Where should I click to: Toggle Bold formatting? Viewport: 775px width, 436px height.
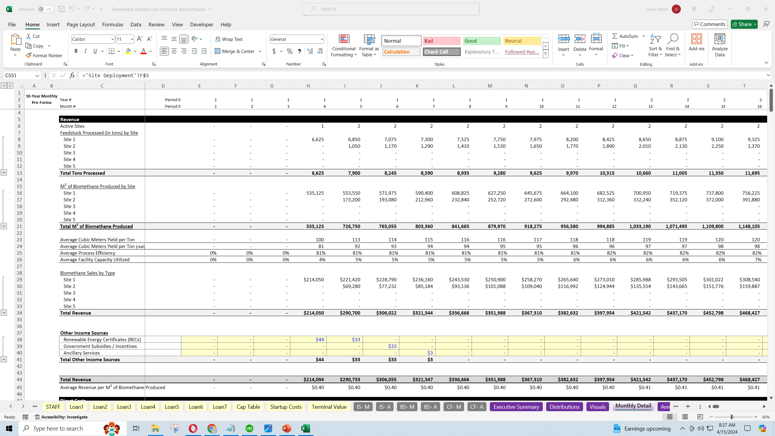76,51
